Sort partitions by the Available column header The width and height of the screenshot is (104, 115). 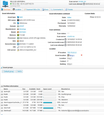coord(32,89)
